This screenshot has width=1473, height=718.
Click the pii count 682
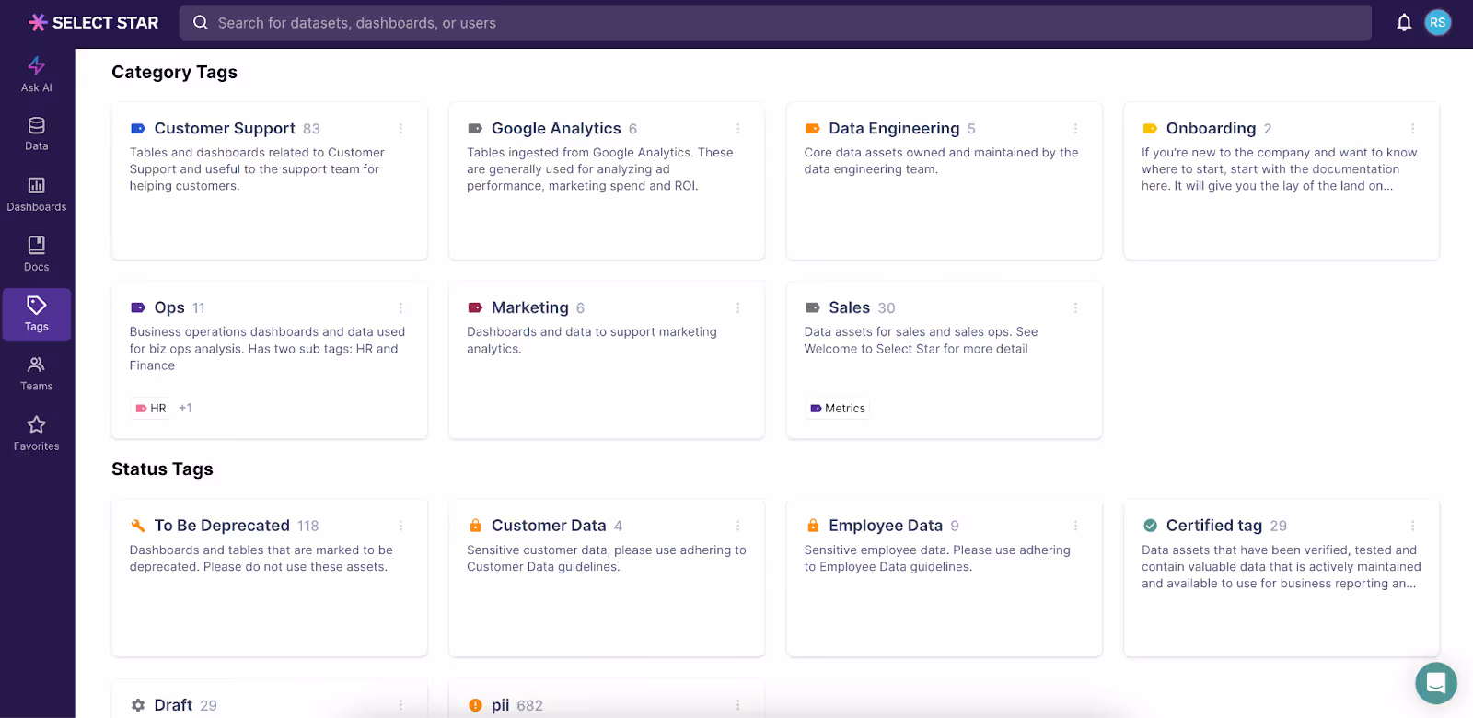pos(530,705)
